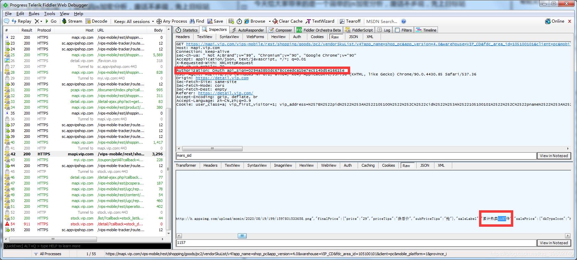The width and height of the screenshot is (577, 260).
Task: Select WebForms request inspector tab
Action: [255, 37]
